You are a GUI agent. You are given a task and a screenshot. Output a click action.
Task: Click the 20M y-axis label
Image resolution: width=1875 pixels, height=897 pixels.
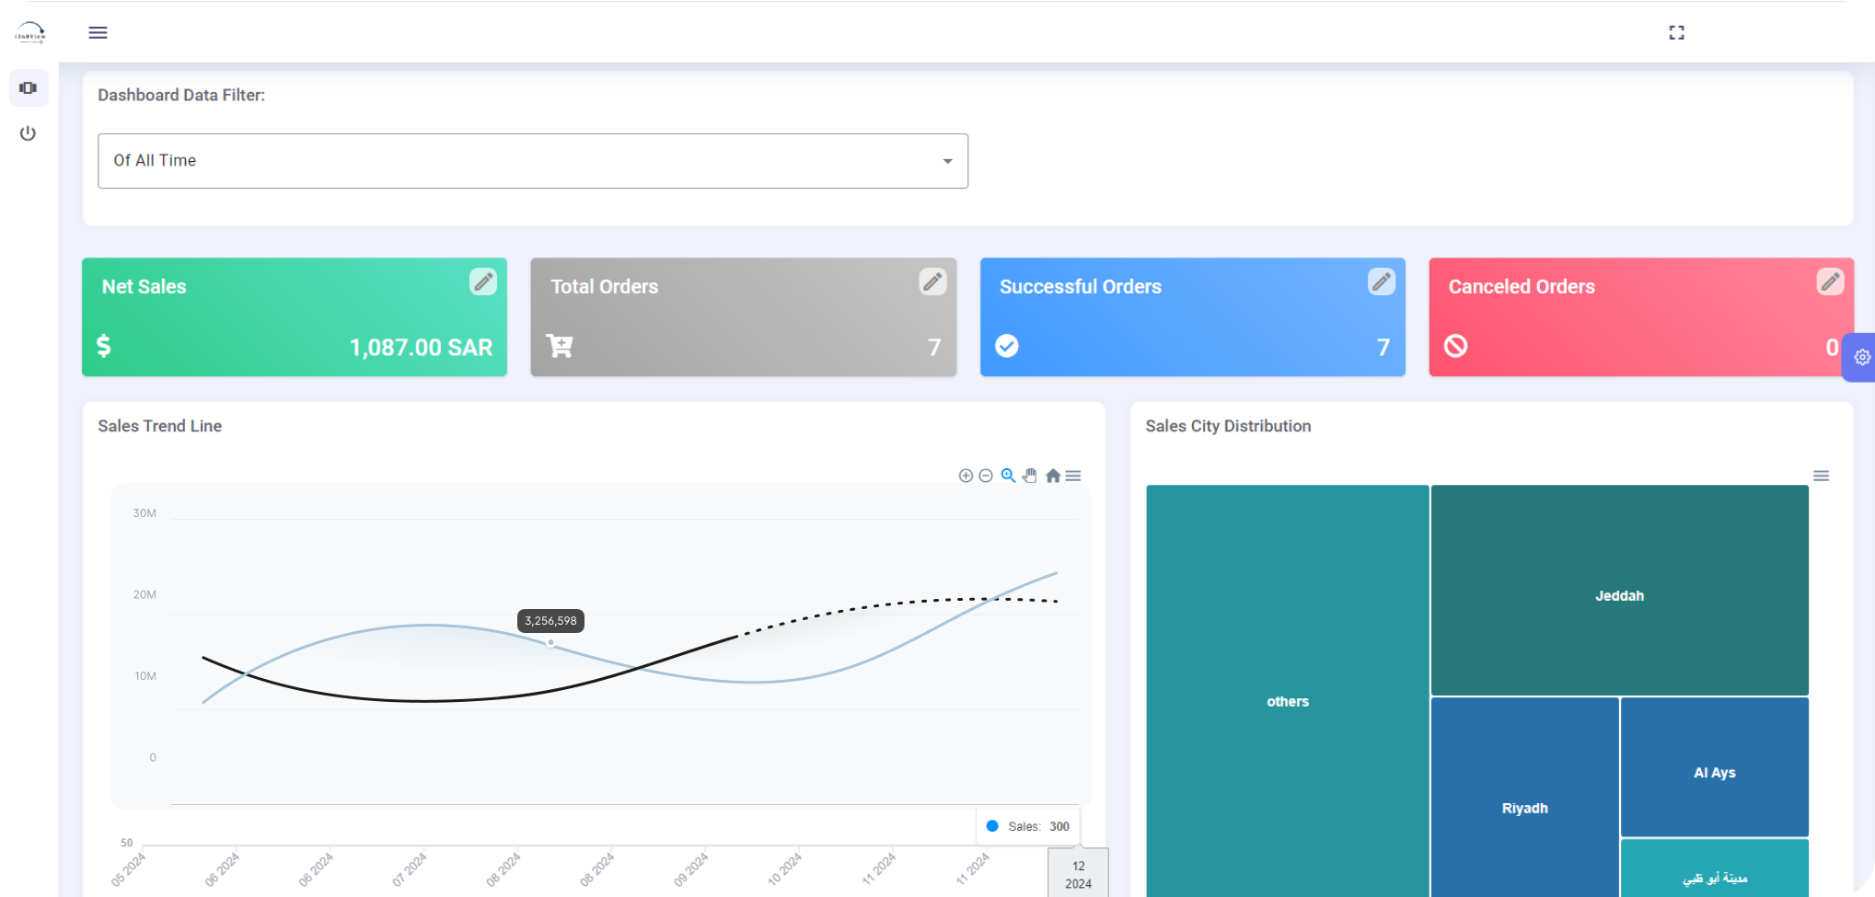point(145,595)
